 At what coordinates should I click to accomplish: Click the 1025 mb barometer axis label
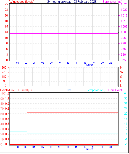tap(124, 4)
